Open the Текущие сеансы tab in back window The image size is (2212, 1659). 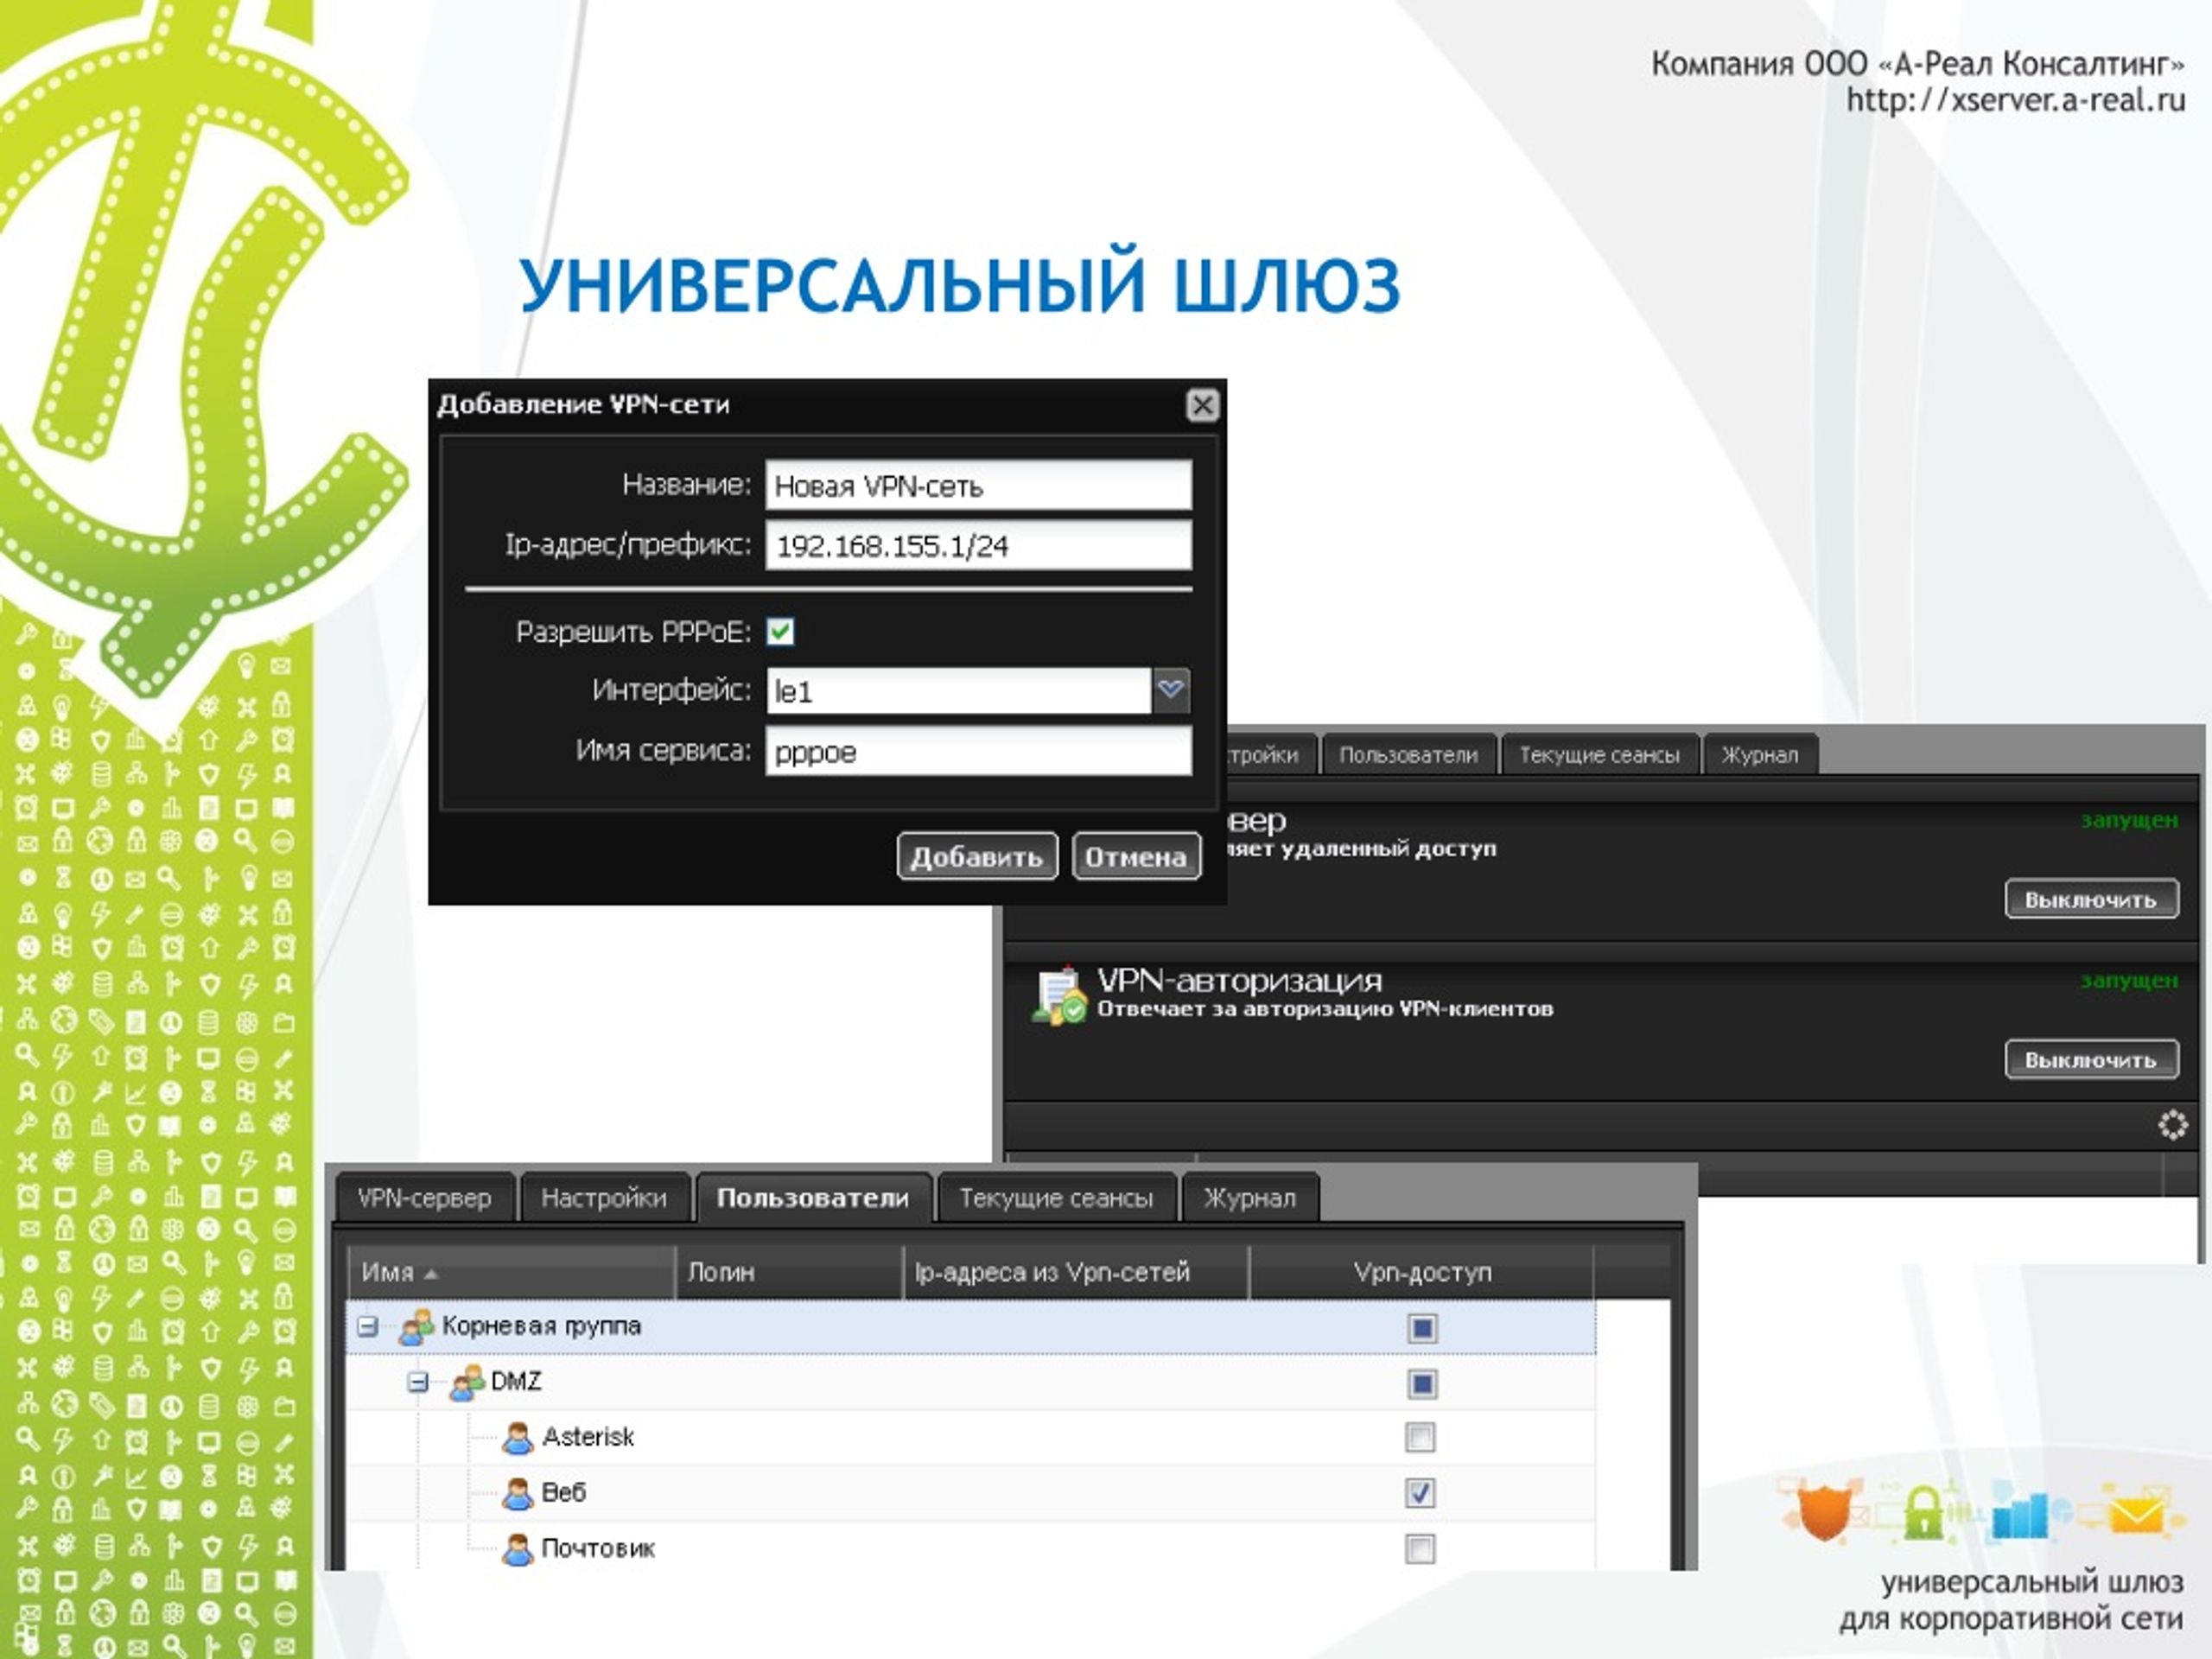pyautogui.click(x=1599, y=755)
